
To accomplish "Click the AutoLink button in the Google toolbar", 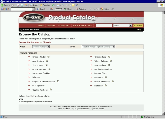I will (x=81, y=9).
